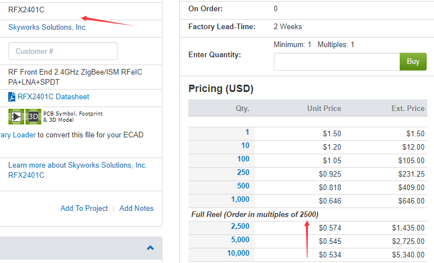Select the 1,000 quantity price break
This screenshot has width=434, height=263.
point(240,199)
